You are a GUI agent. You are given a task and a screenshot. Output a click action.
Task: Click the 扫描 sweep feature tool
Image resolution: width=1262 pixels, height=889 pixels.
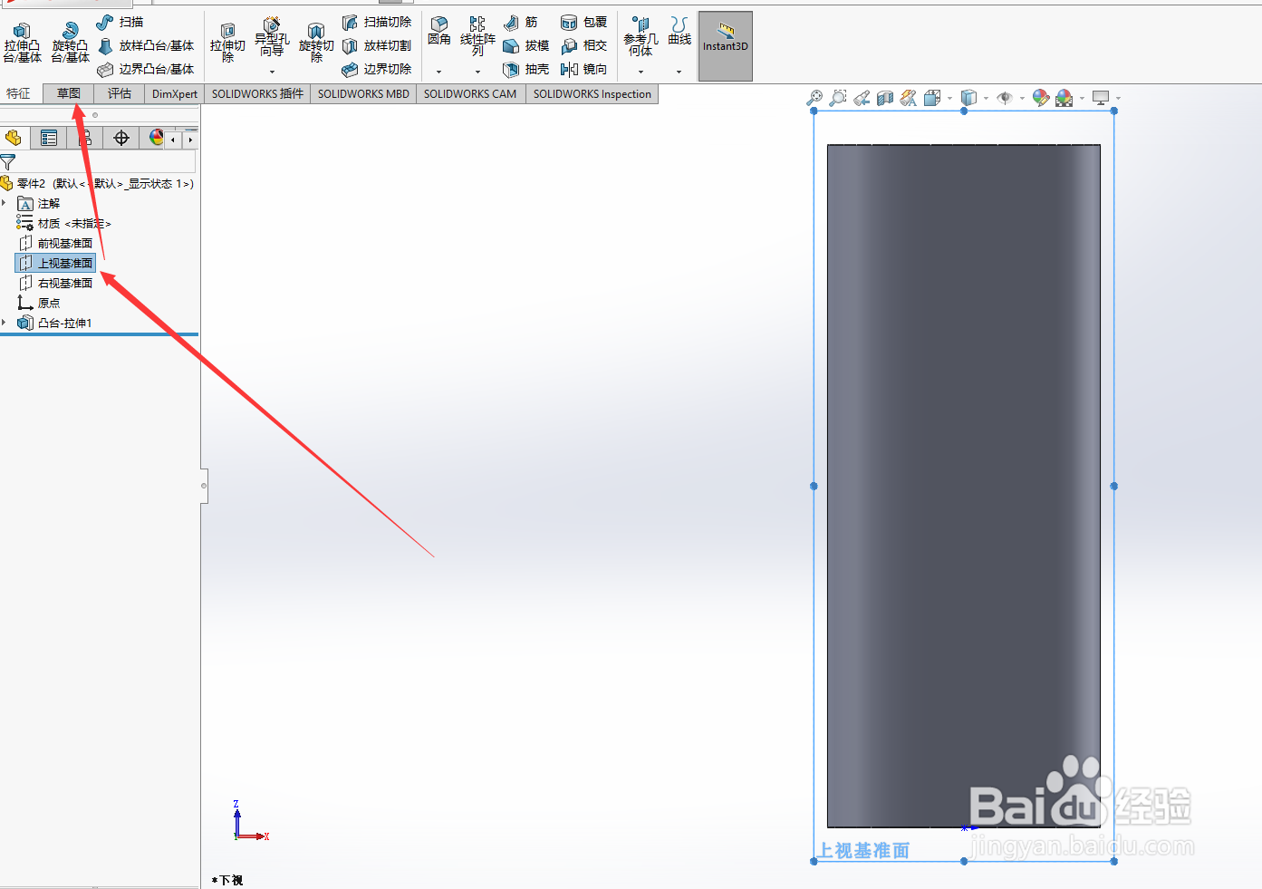pyautogui.click(x=120, y=22)
